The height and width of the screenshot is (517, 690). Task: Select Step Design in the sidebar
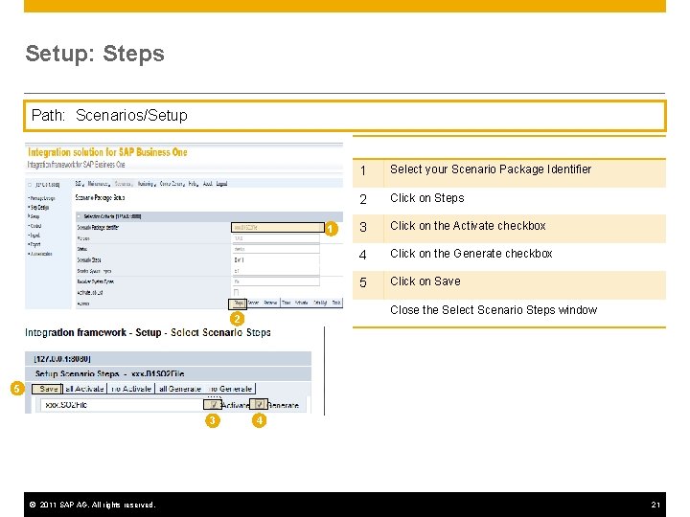[x=38, y=207]
